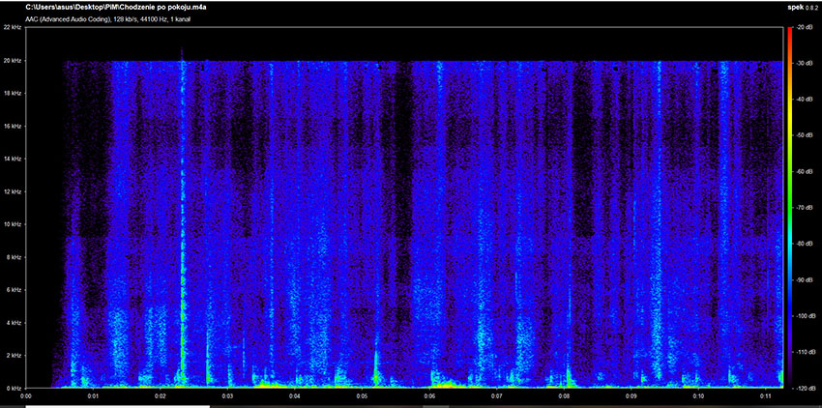Click the 0:00 time axis marker
The image size is (822, 408).
click(x=26, y=396)
